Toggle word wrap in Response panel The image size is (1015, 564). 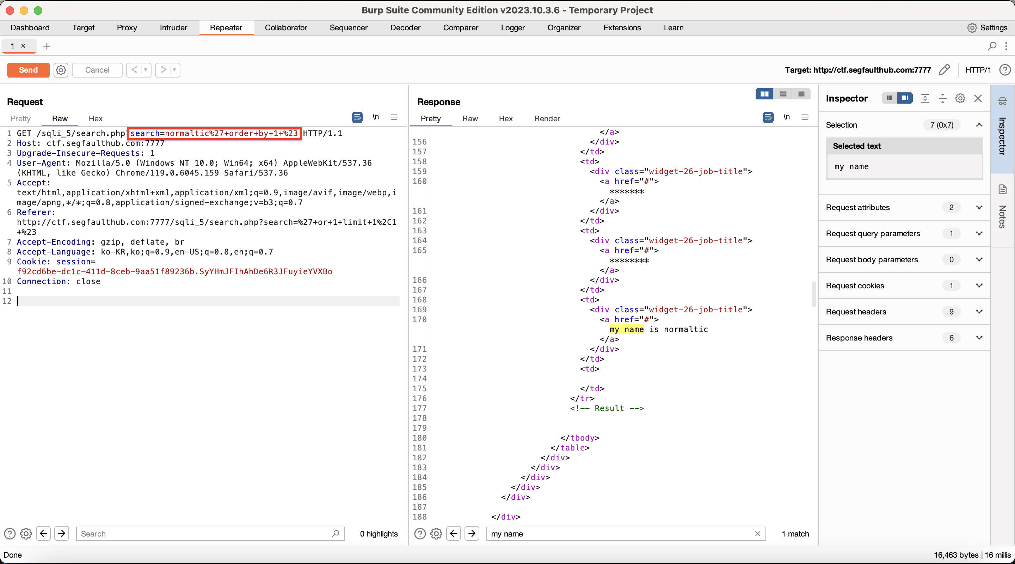(768, 117)
